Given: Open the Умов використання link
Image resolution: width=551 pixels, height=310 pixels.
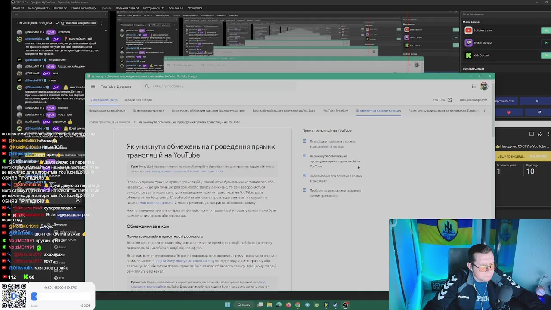Looking at the screenshot, I should point(155,203).
